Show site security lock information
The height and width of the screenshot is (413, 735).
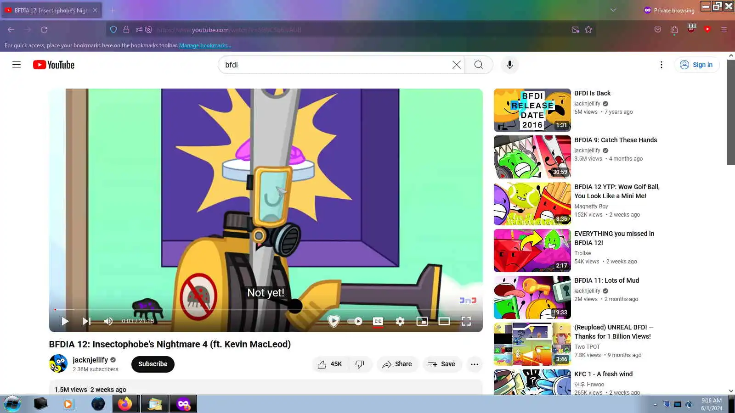pos(126,30)
